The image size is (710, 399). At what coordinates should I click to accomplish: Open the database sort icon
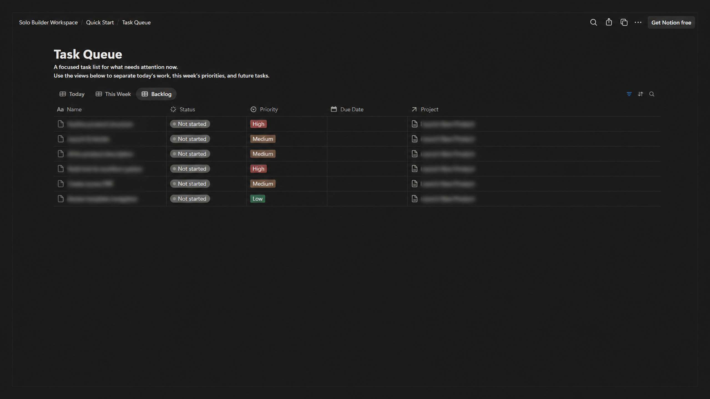640,94
